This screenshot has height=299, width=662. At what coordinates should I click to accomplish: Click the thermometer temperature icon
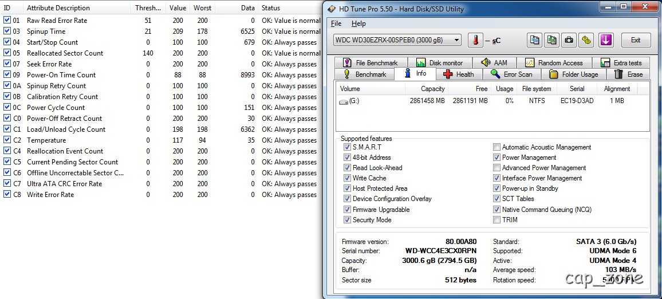[476, 40]
